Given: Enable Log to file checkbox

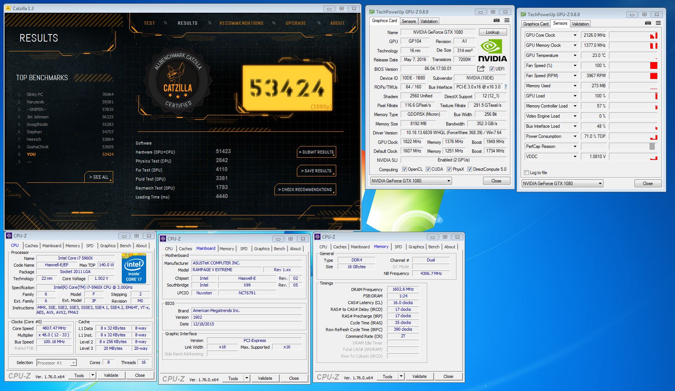Looking at the screenshot, I should pos(527,173).
